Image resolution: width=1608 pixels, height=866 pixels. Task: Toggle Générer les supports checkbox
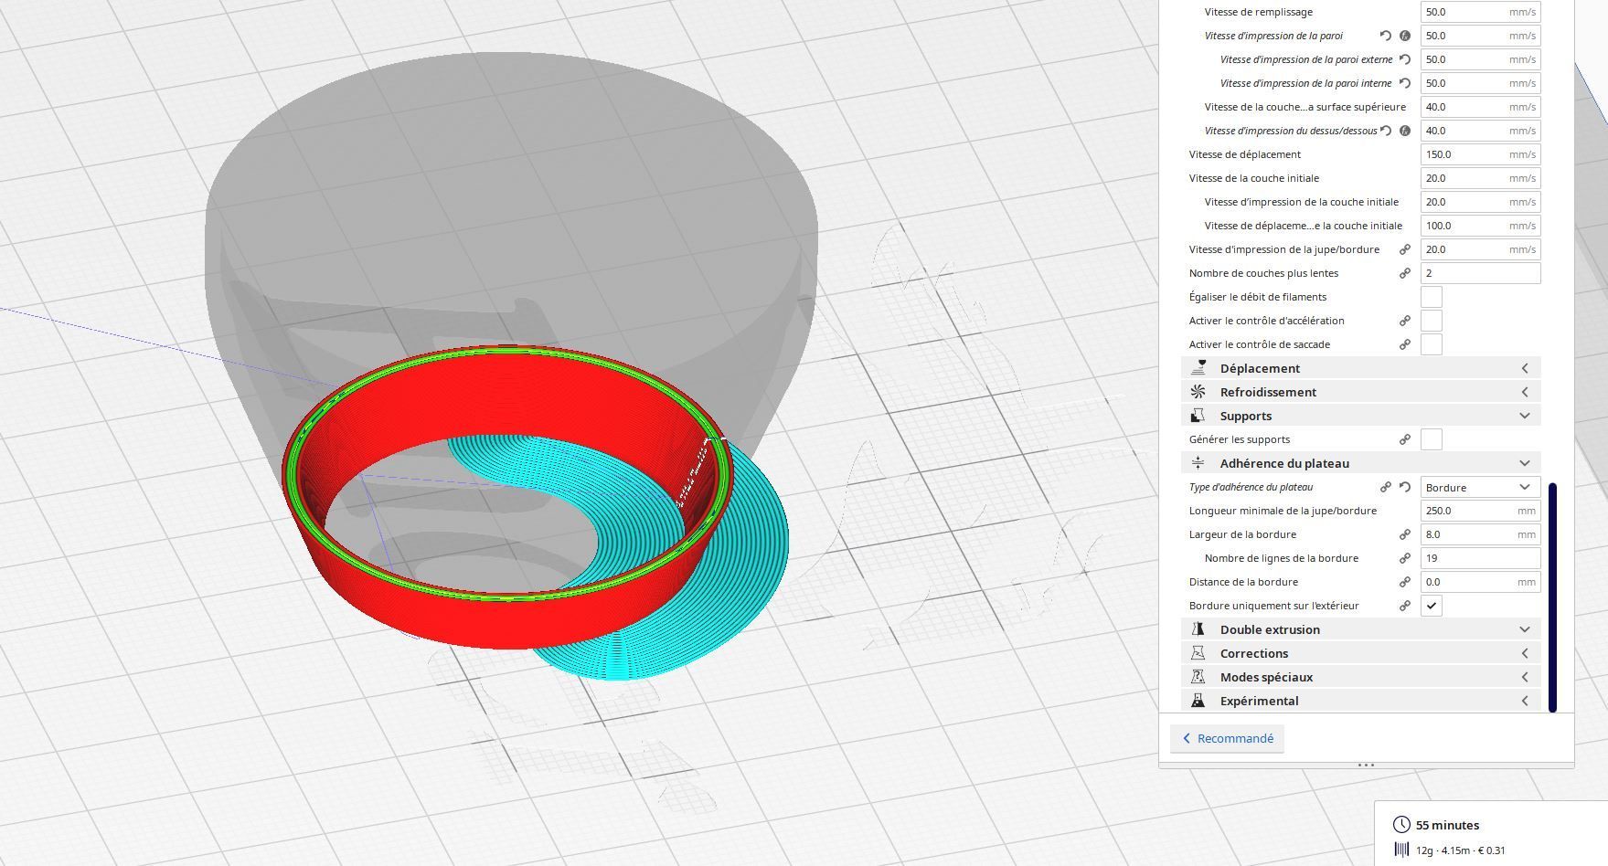tap(1432, 439)
